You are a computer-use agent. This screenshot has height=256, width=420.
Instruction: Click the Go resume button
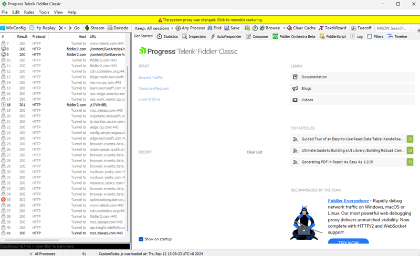(74, 28)
